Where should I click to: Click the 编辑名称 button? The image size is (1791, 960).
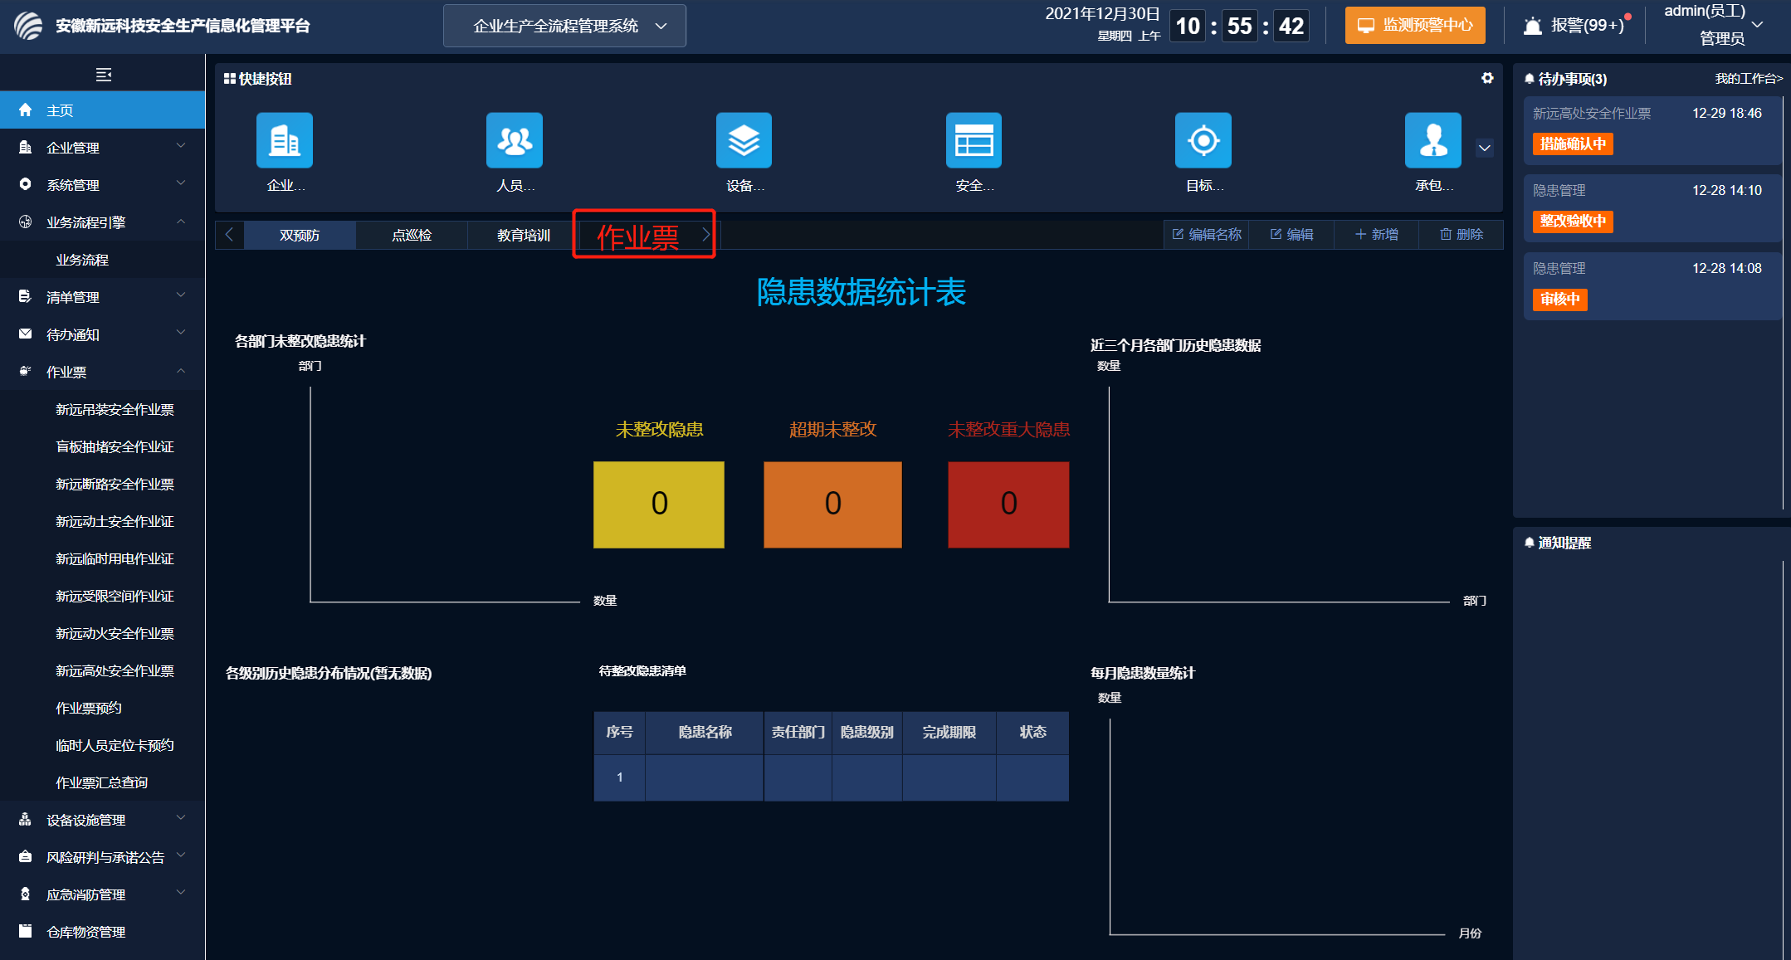[1207, 235]
